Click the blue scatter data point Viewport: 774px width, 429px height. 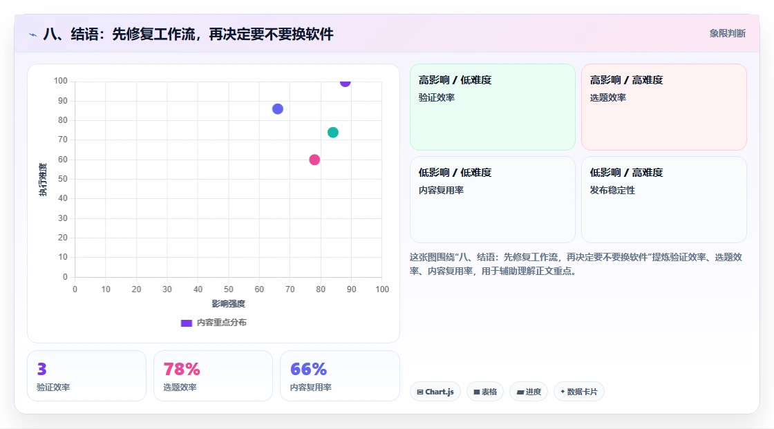click(x=278, y=109)
